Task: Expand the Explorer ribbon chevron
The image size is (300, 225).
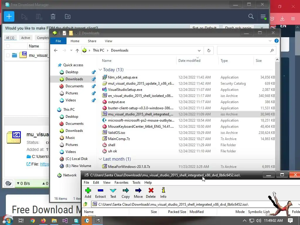Action: pos(270,41)
